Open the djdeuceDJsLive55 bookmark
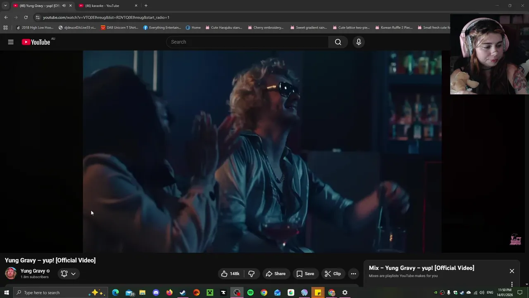This screenshot has height=298, width=529. [x=77, y=28]
